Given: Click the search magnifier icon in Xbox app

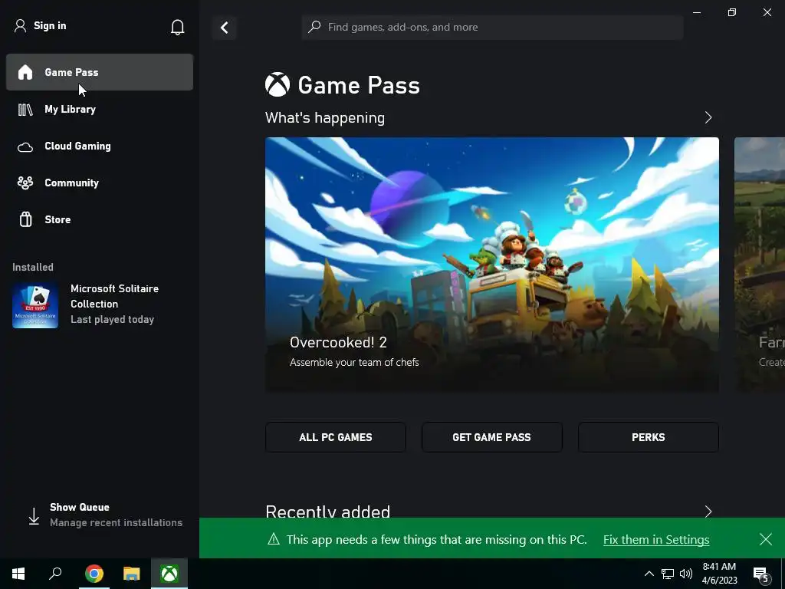Looking at the screenshot, I should 314,27.
